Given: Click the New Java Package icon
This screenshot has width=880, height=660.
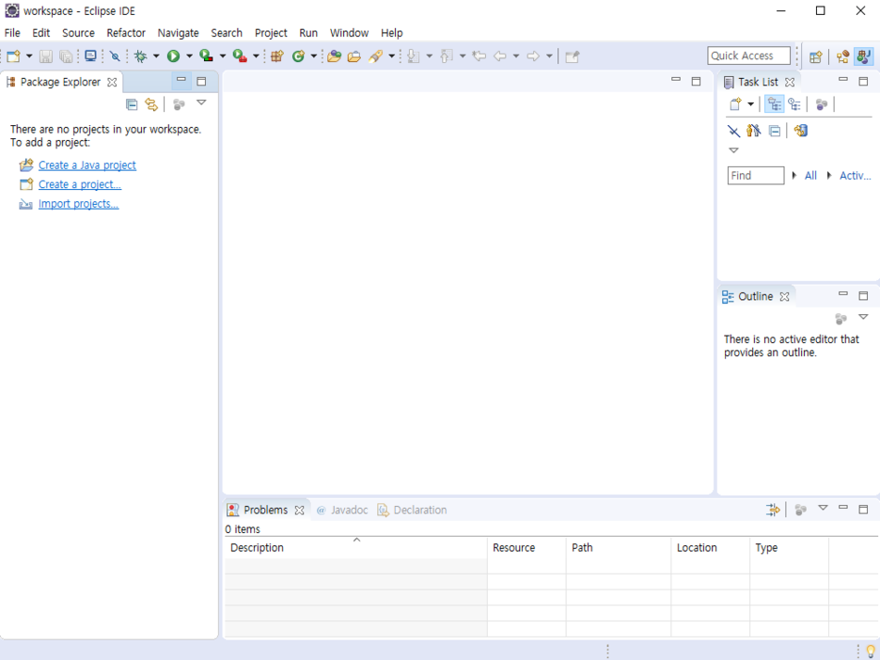Looking at the screenshot, I should point(277,56).
